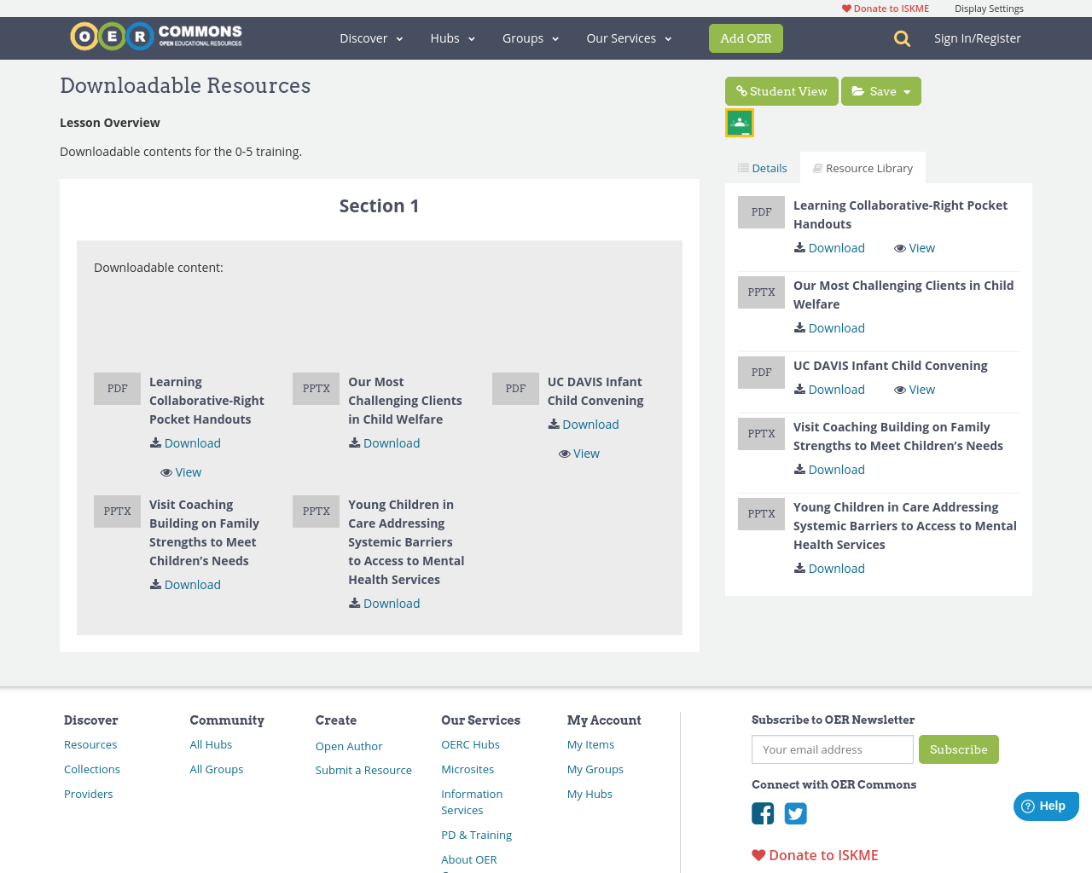Image resolution: width=1092 pixels, height=873 pixels.
Task: Switch to the Resource Library tab
Action: click(863, 167)
